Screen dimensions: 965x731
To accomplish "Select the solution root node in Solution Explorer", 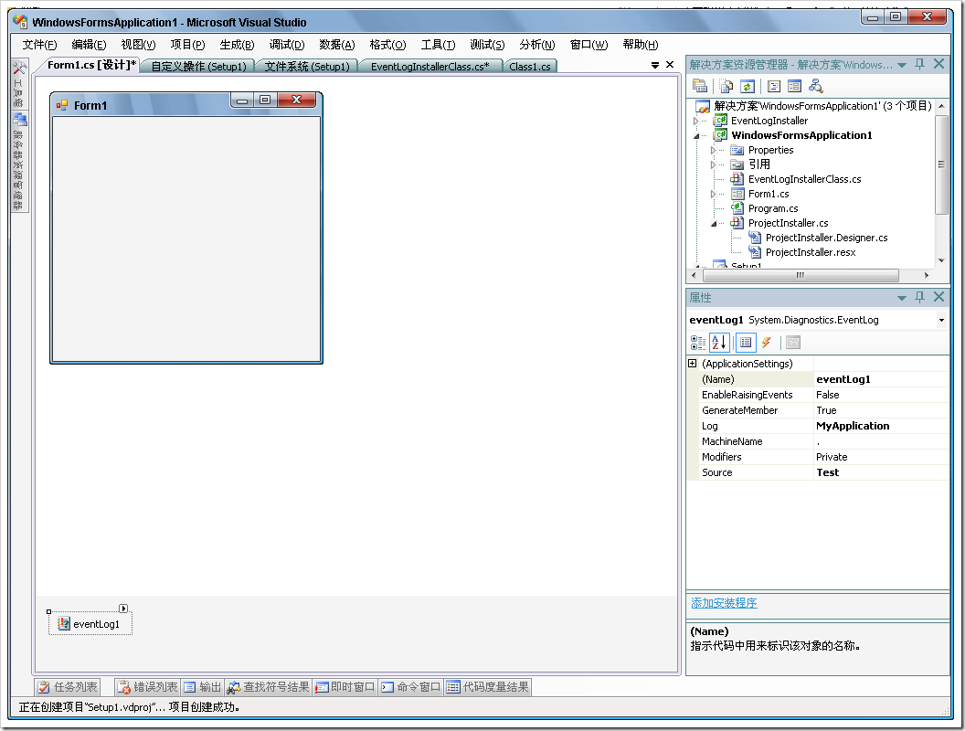I will coord(822,106).
